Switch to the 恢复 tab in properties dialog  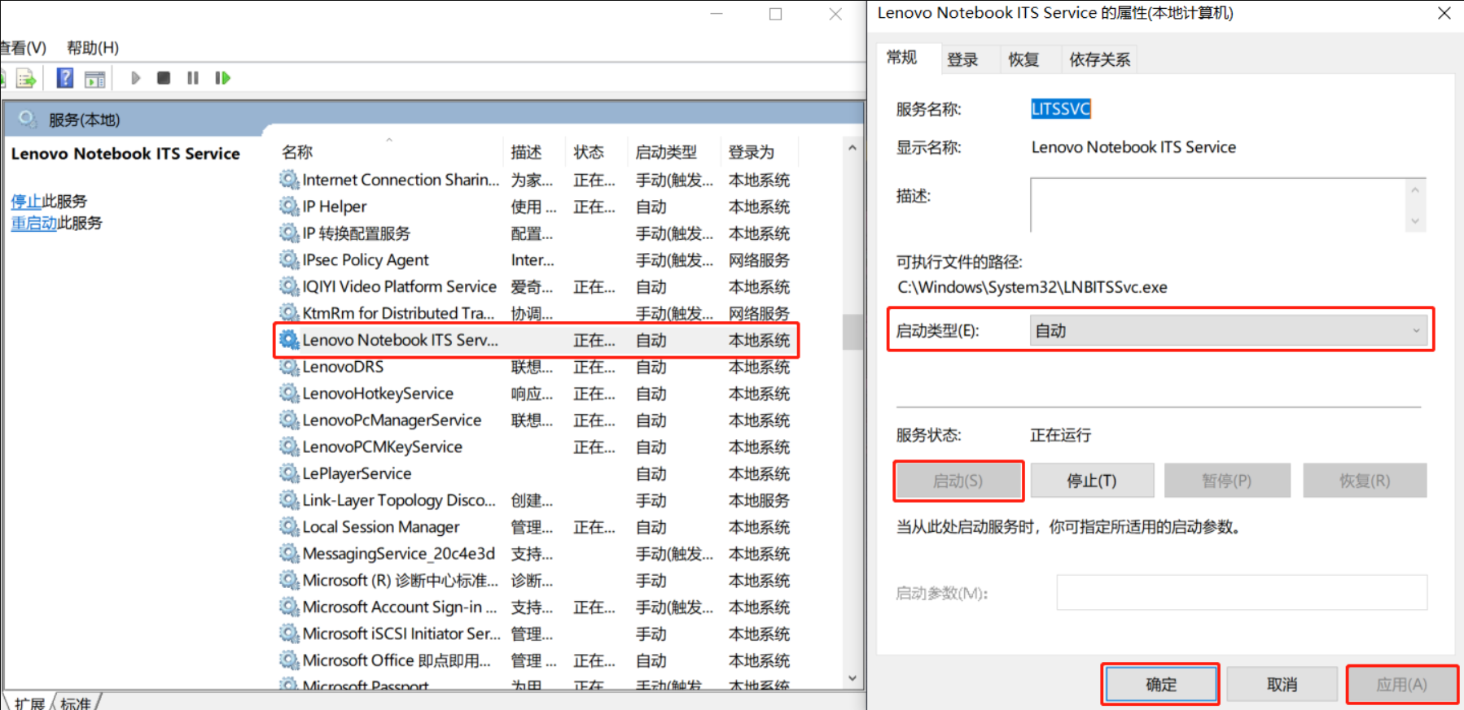(1023, 59)
